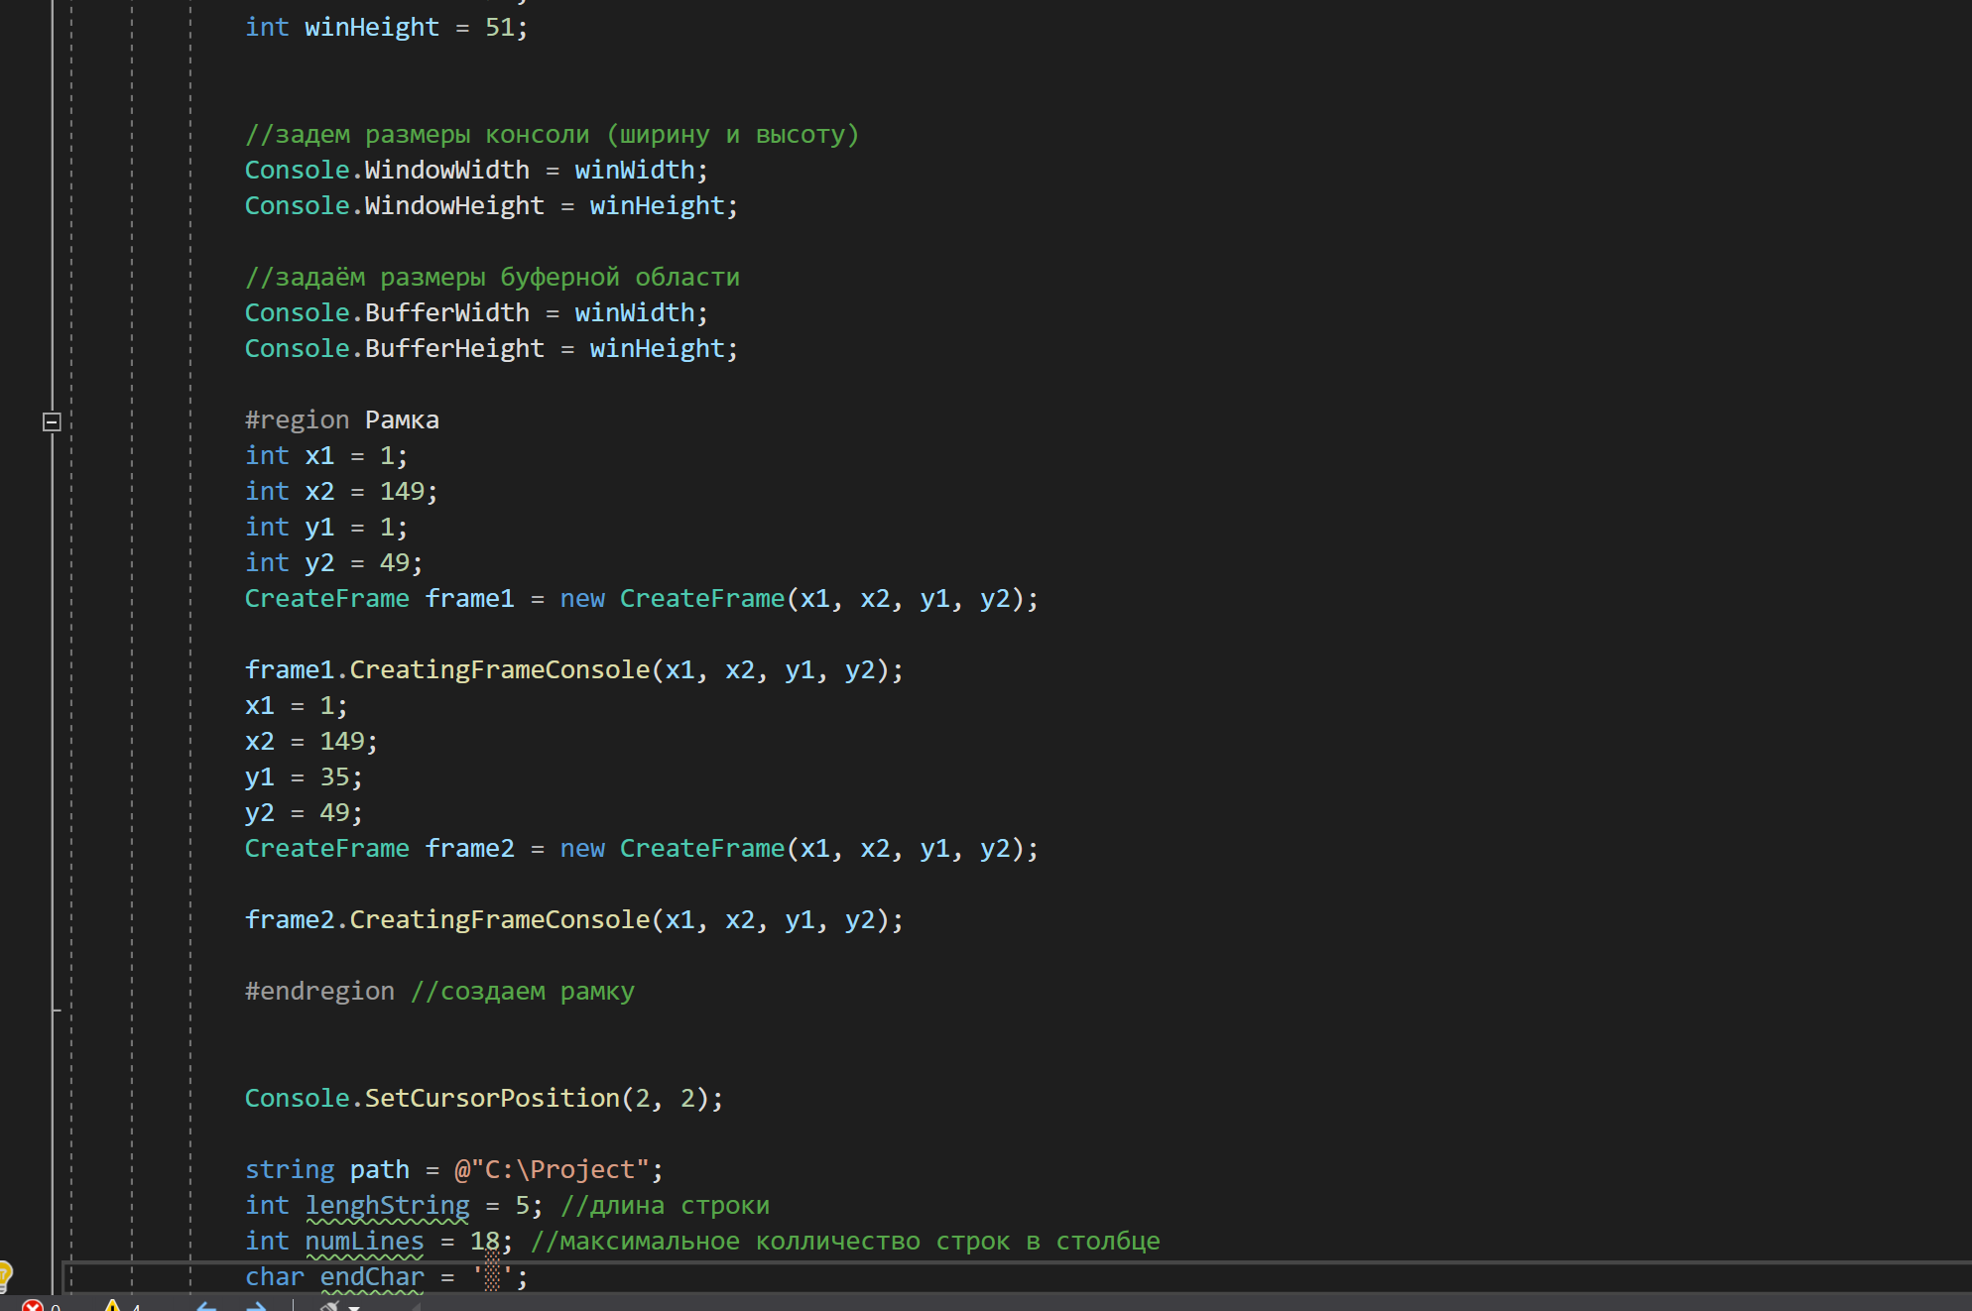
Task: Click the Console.WindowWidth property
Action: 446,170
